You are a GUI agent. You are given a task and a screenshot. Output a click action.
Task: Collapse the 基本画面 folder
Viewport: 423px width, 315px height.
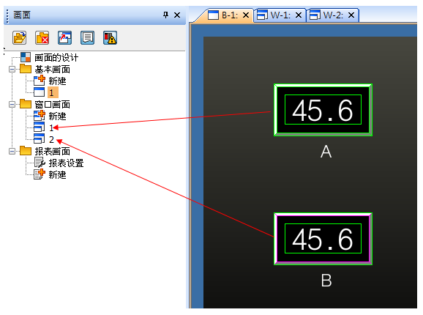click(12, 70)
